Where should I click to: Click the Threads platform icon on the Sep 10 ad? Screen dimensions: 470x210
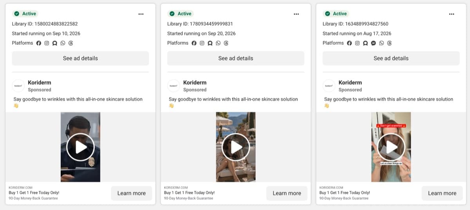point(71,43)
